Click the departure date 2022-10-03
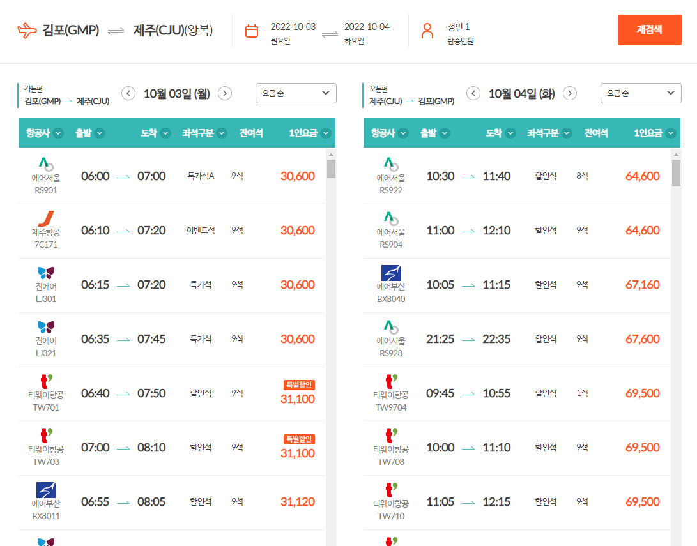This screenshot has width=697, height=546. pos(293,27)
